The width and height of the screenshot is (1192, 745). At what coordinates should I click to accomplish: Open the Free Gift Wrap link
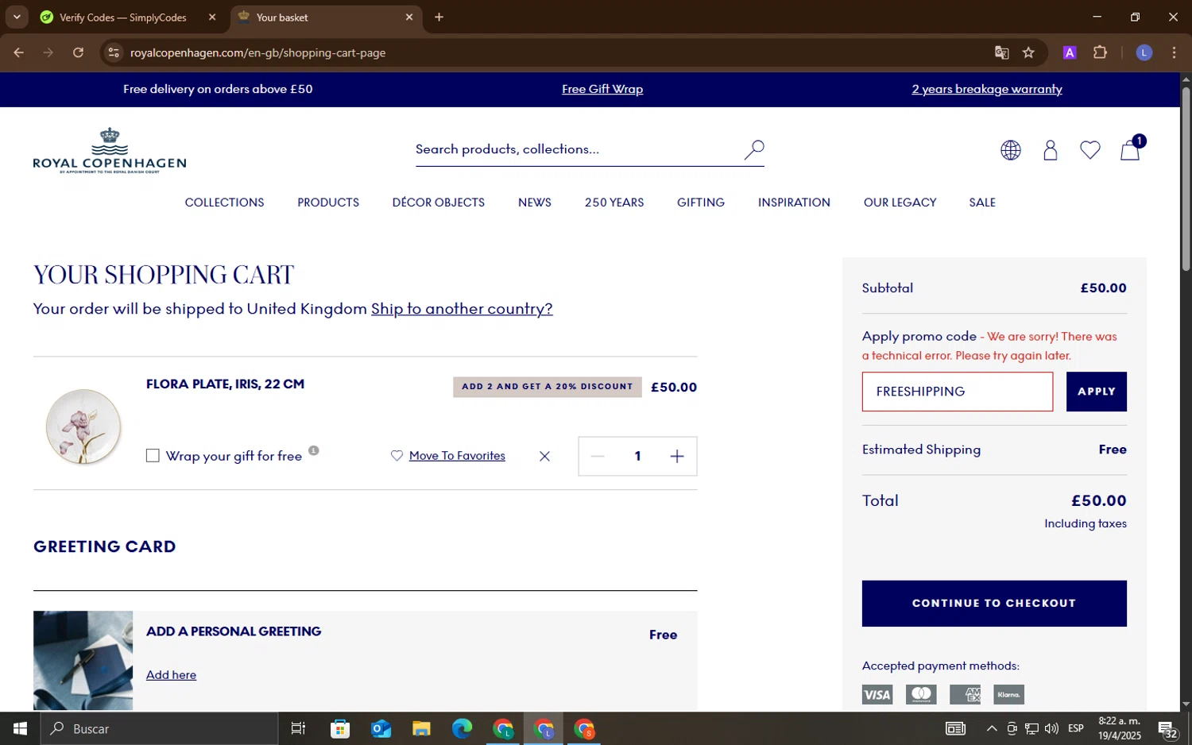coord(602,89)
